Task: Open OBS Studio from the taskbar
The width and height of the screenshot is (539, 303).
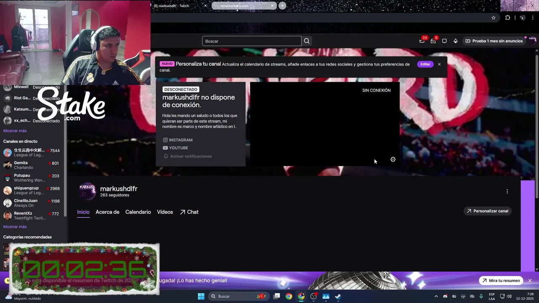Action: click(313, 296)
